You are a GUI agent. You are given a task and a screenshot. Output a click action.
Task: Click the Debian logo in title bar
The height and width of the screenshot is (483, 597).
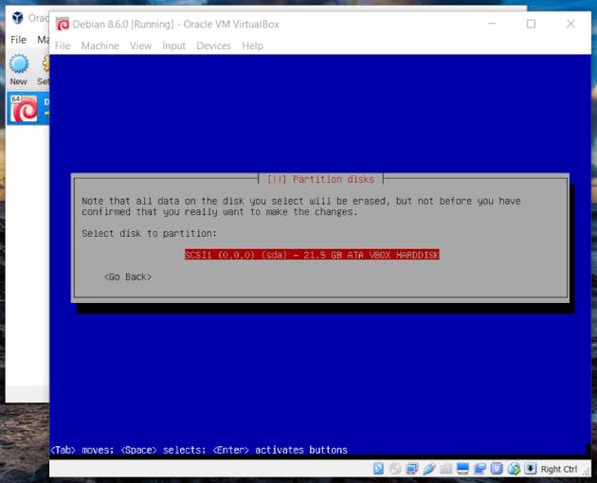click(x=63, y=24)
